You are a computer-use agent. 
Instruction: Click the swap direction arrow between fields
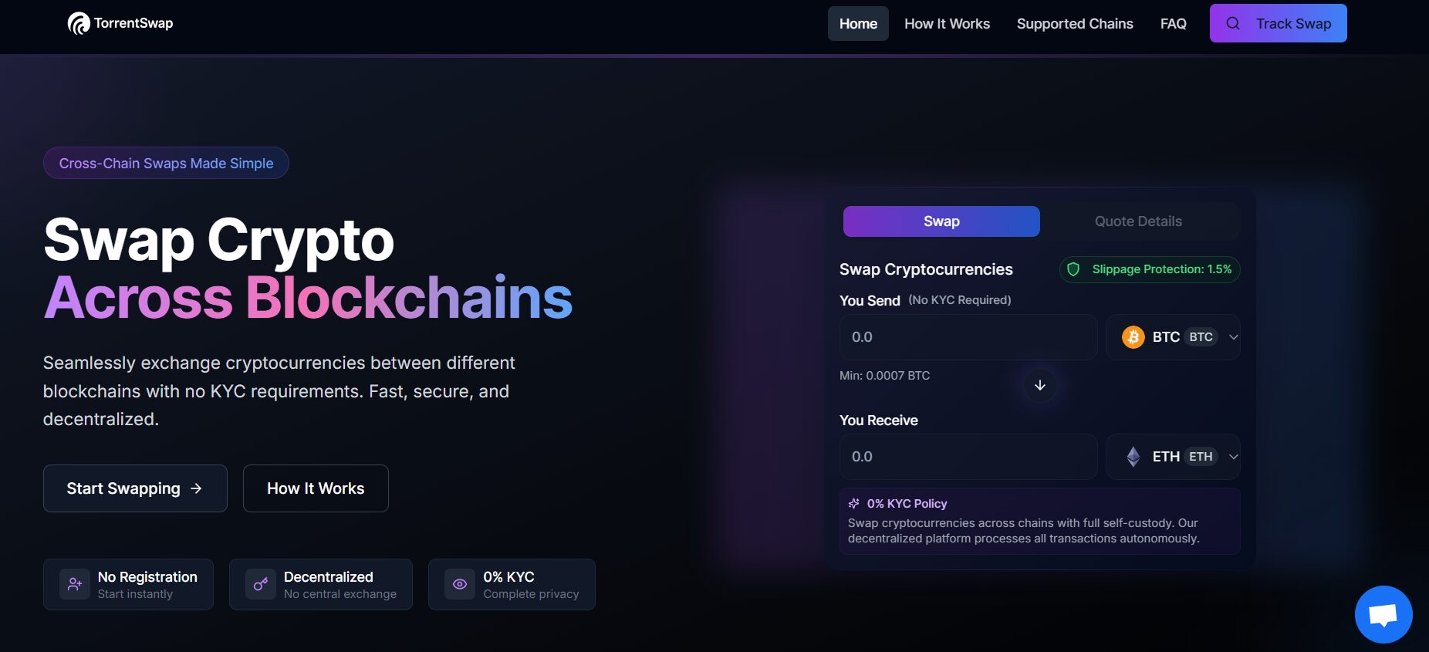tap(1039, 385)
